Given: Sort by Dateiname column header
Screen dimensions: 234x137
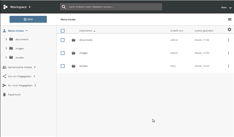Looking at the screenshot, I should [x=86, y=31].
